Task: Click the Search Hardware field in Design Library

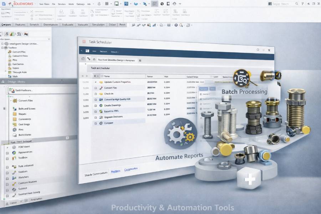Action: (42, 90)
